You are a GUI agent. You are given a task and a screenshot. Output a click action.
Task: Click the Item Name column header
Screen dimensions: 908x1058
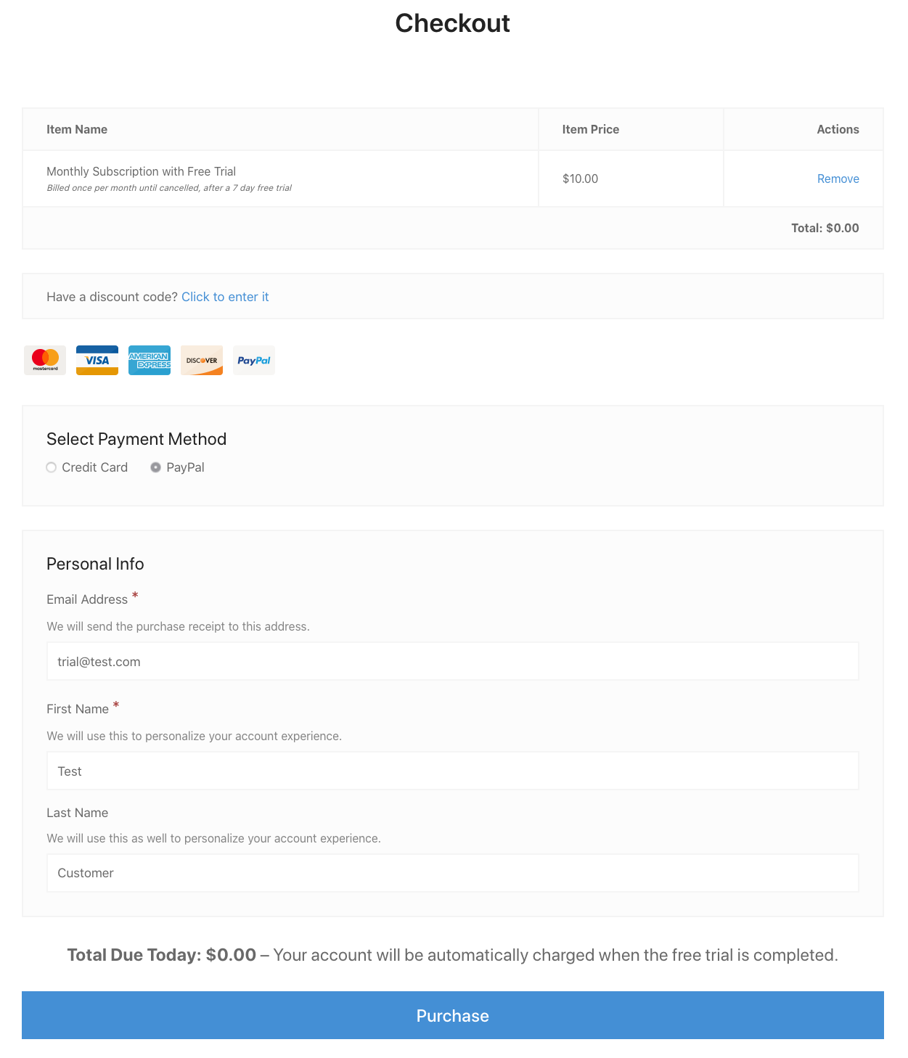click(77, 129)
